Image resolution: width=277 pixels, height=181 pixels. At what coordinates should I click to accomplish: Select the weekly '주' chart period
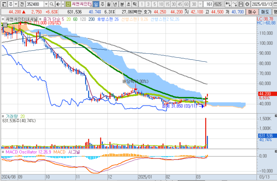point(102,4)
